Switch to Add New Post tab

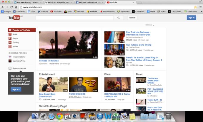click(x=28, y=2)
